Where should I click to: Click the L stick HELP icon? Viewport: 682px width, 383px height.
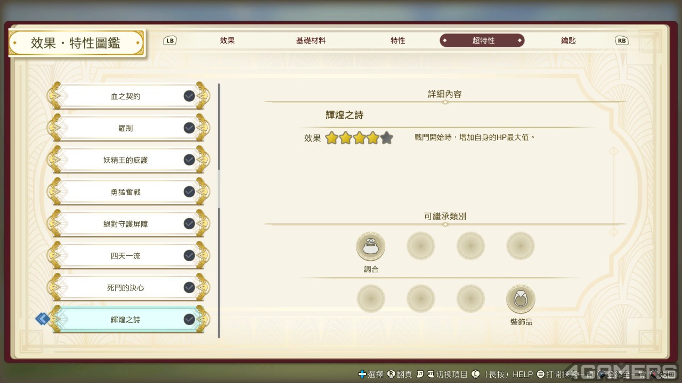click(x=476, y=374)
